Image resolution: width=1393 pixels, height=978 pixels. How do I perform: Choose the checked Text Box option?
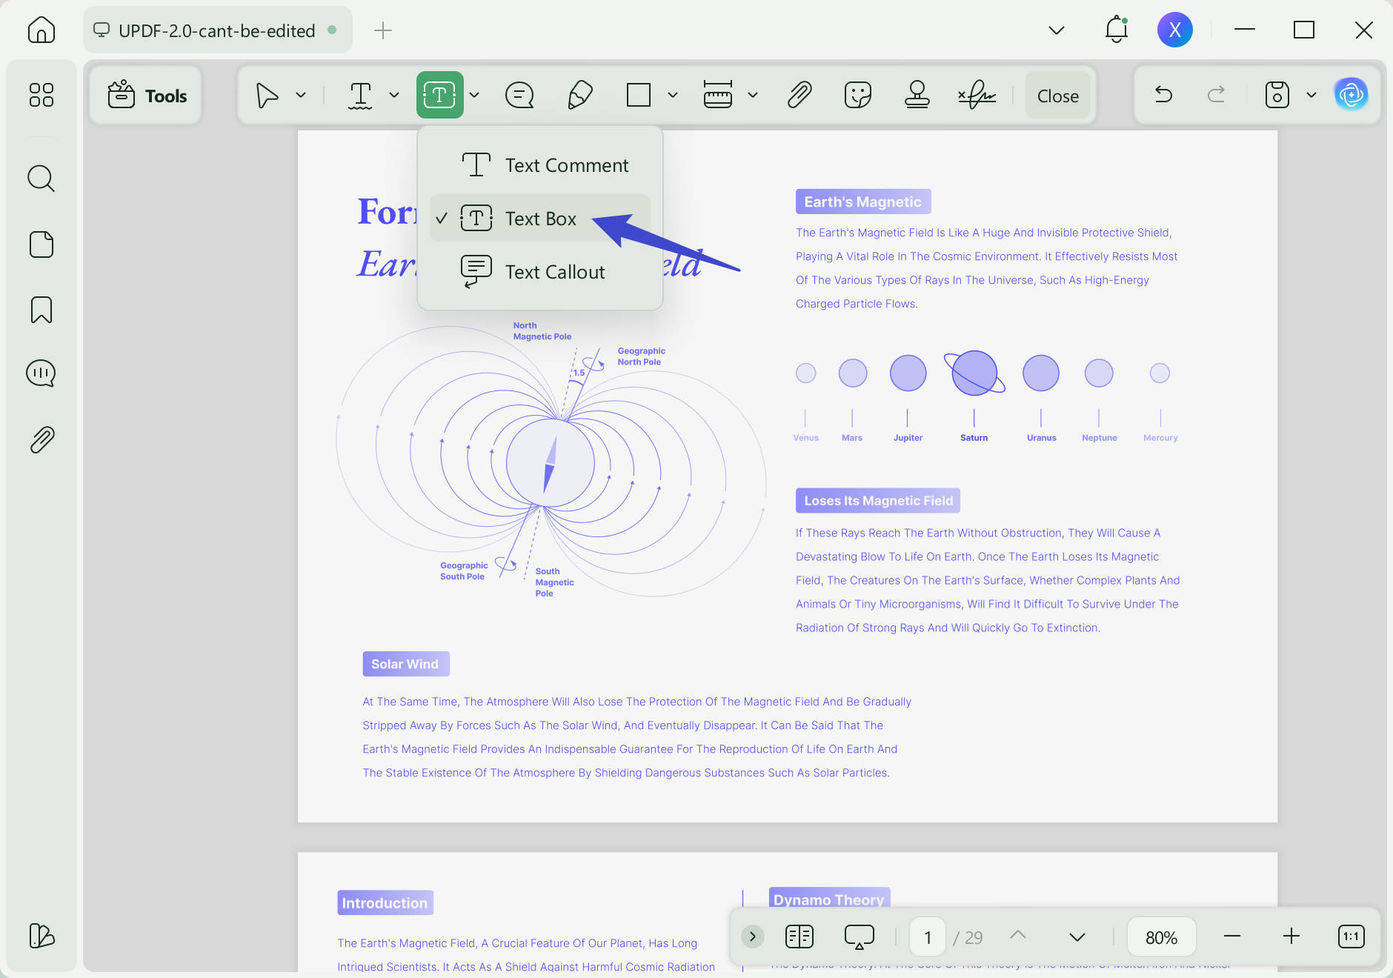pos(540,219)
